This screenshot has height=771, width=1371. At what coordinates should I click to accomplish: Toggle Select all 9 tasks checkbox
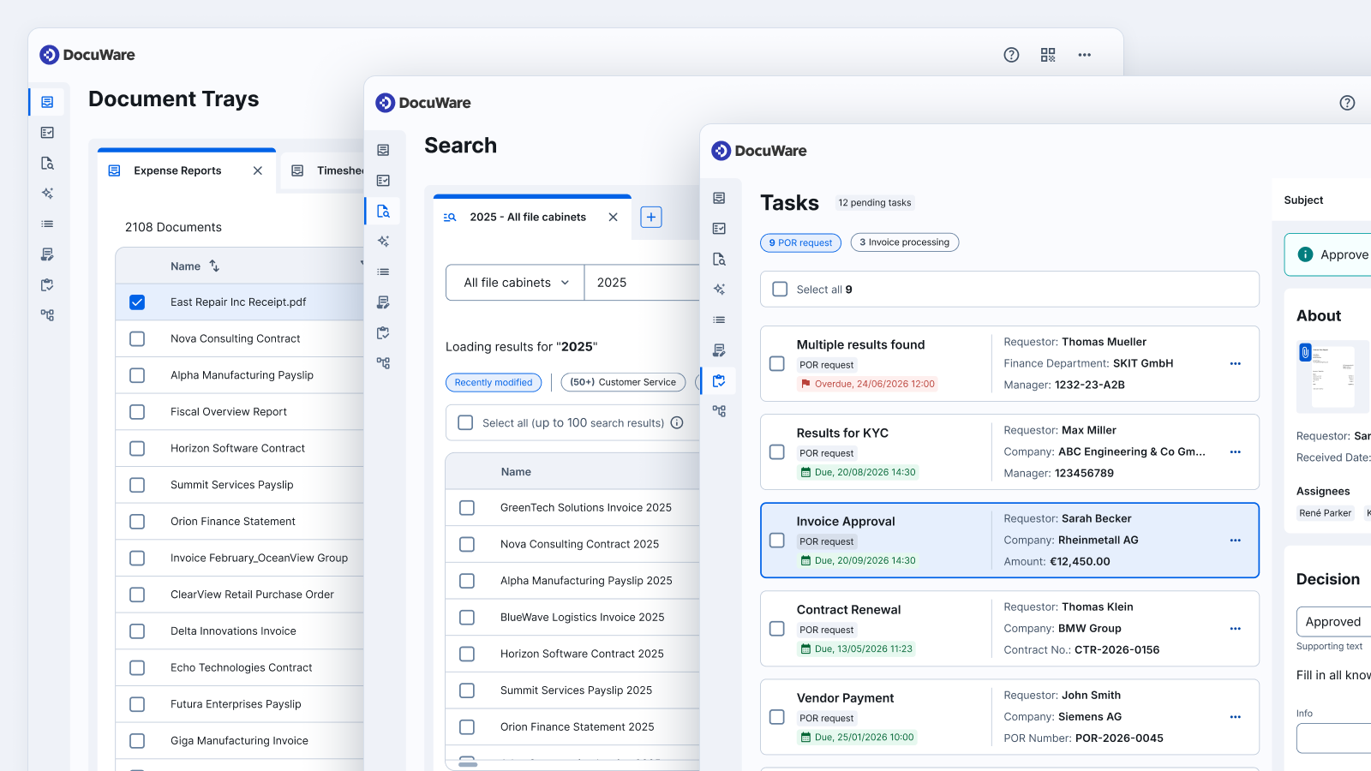click(x=780, y=290)
